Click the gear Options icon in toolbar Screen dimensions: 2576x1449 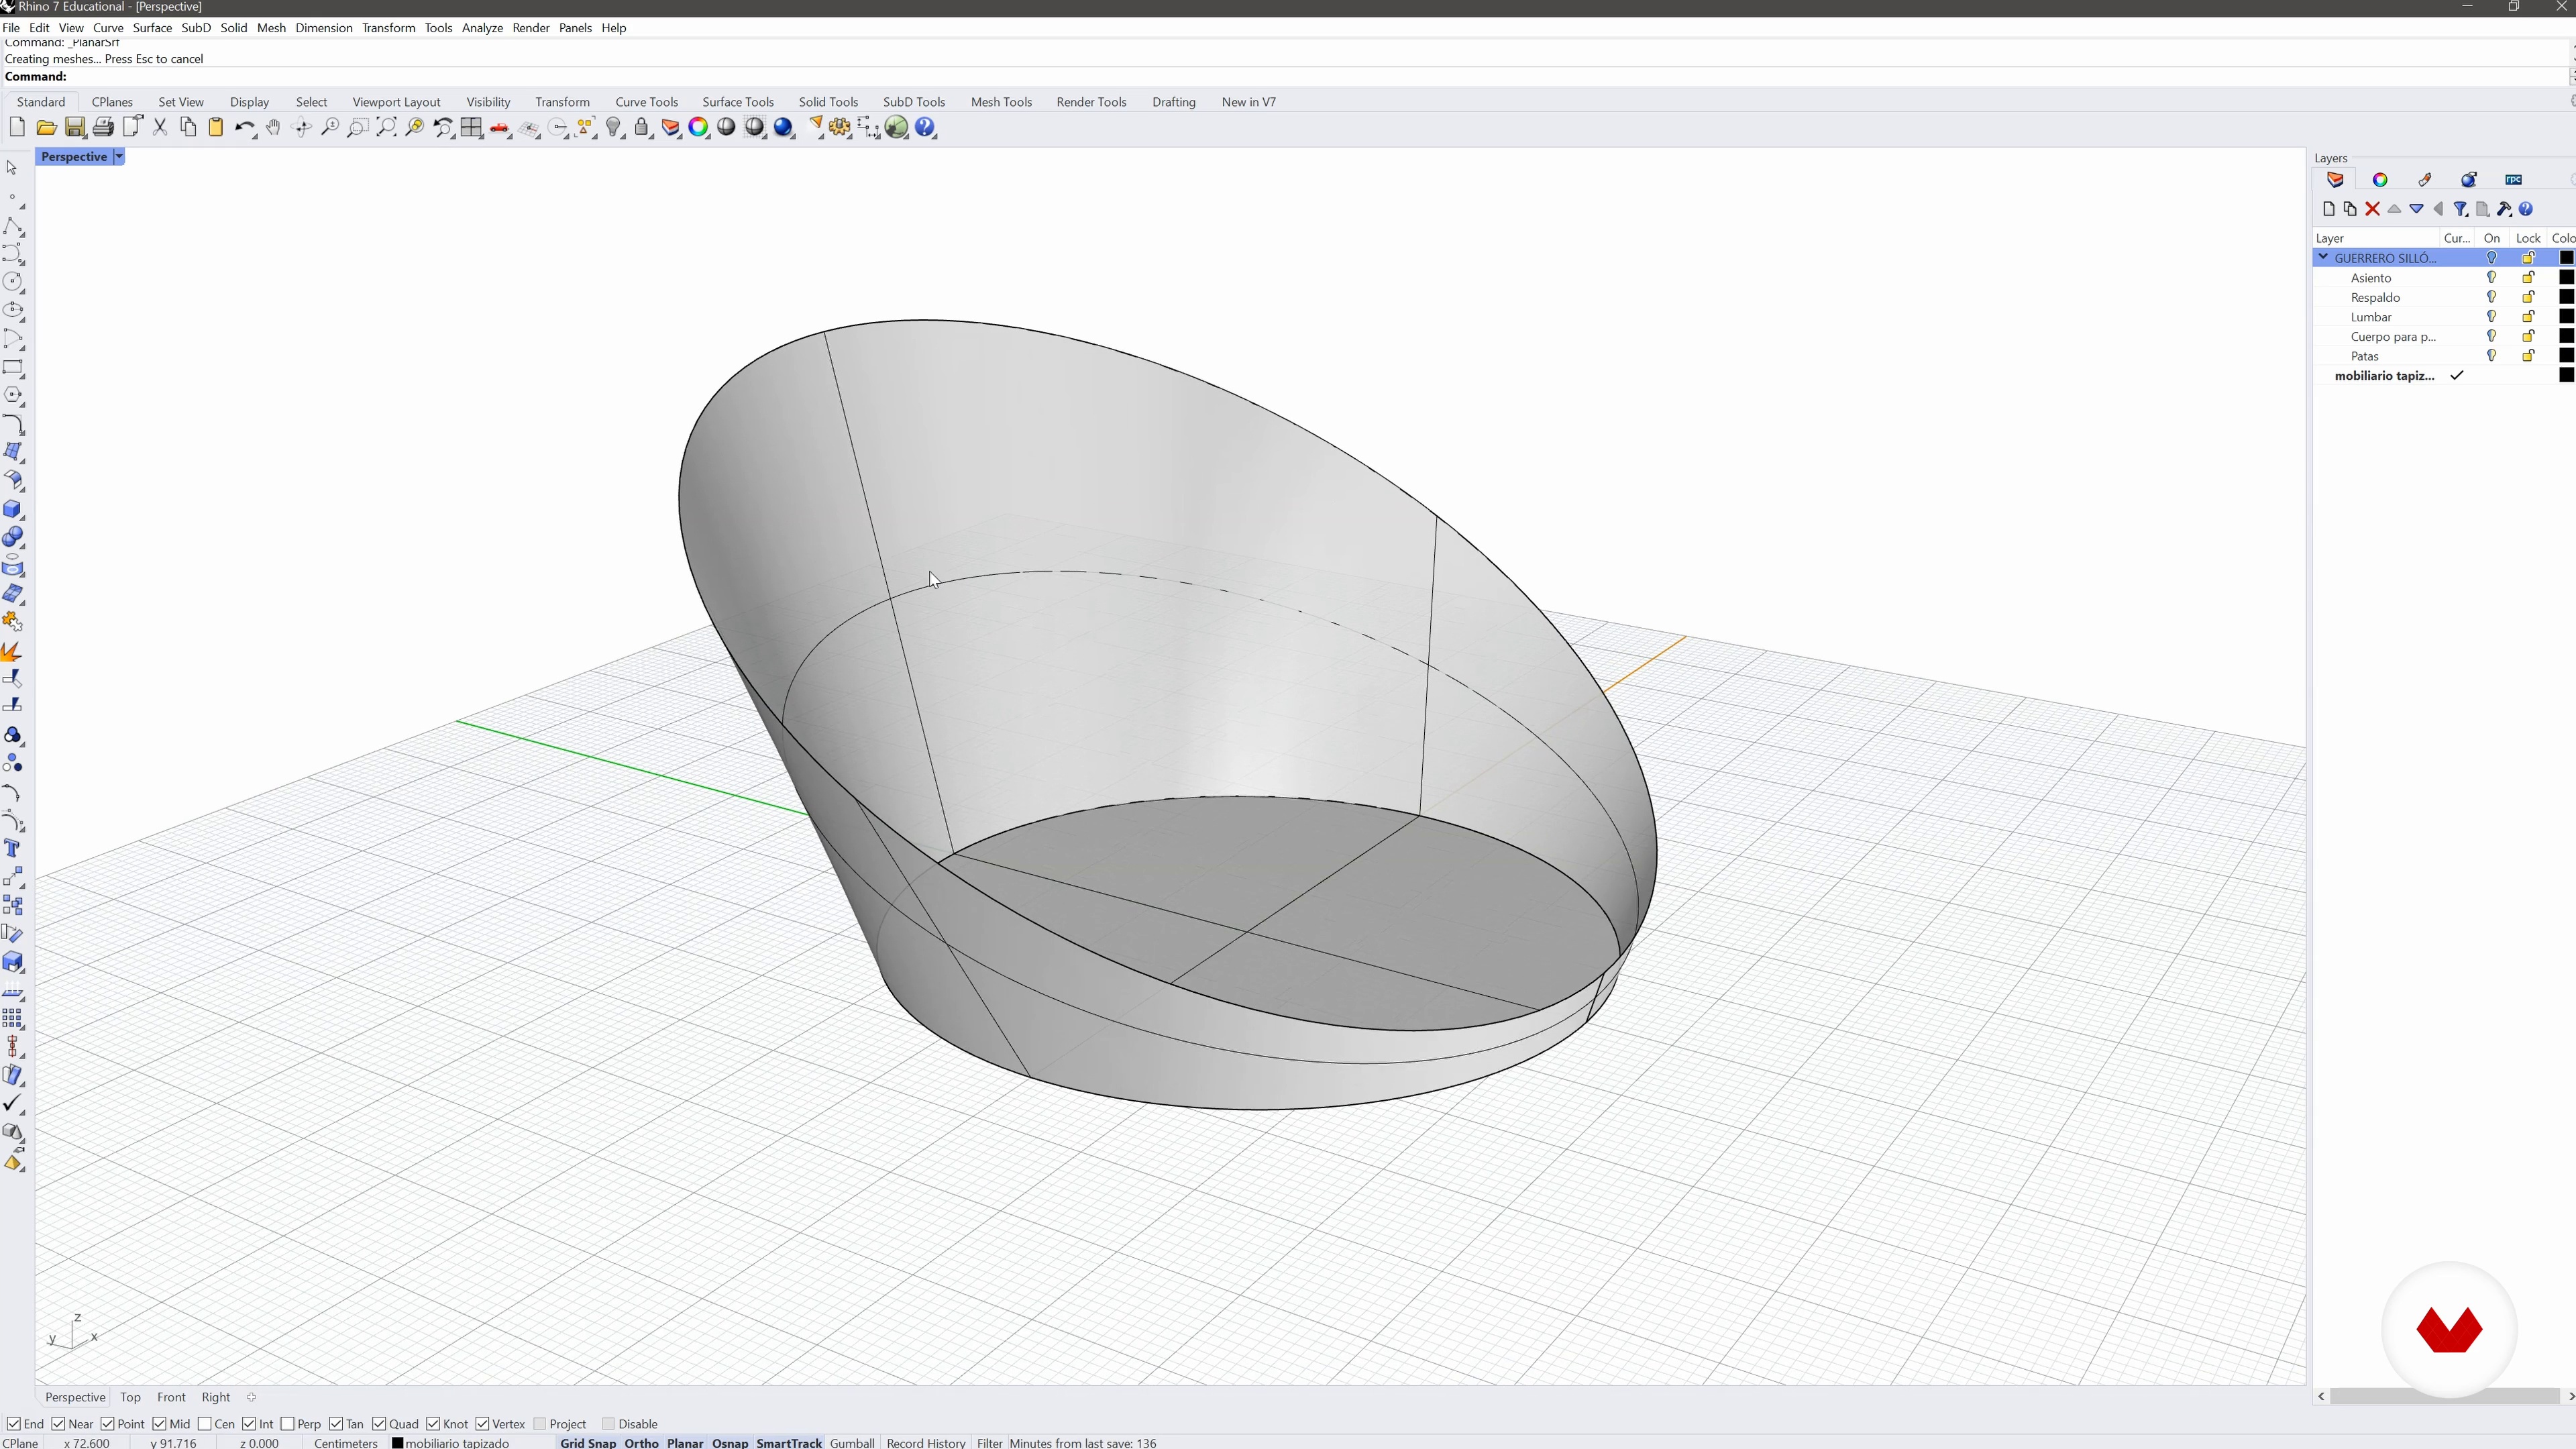point(840,127)
